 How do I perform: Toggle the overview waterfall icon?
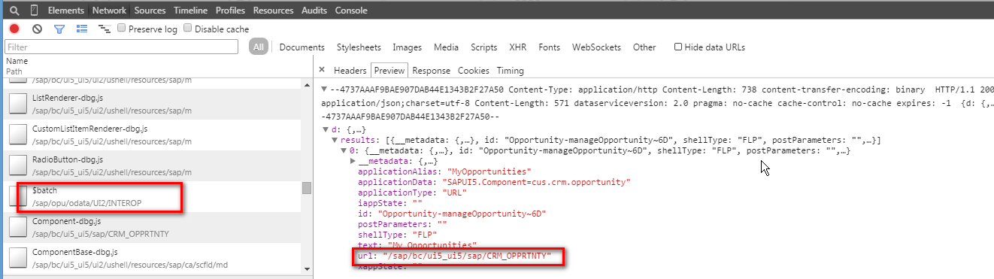(x=105, y=29)
